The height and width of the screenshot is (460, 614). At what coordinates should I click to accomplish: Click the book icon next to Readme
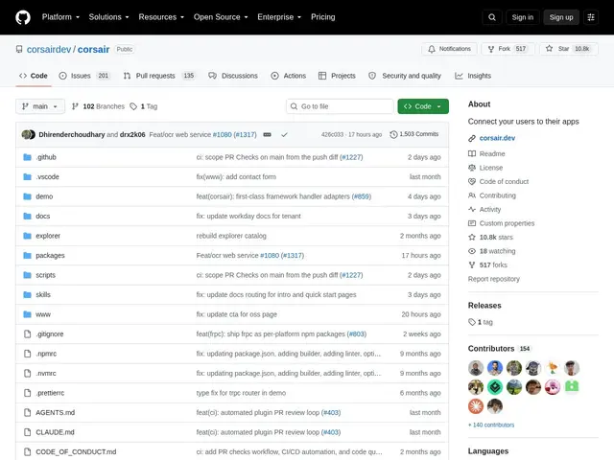pos(472,153)
